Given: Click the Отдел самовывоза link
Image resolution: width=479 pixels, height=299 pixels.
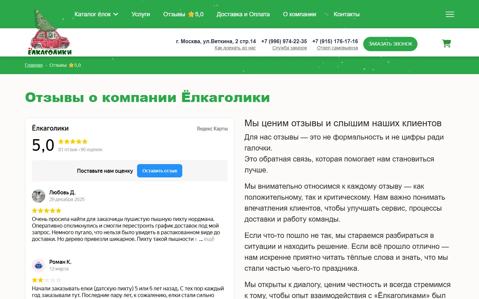Looking at the screenshot, I should [x=337, y=48].
